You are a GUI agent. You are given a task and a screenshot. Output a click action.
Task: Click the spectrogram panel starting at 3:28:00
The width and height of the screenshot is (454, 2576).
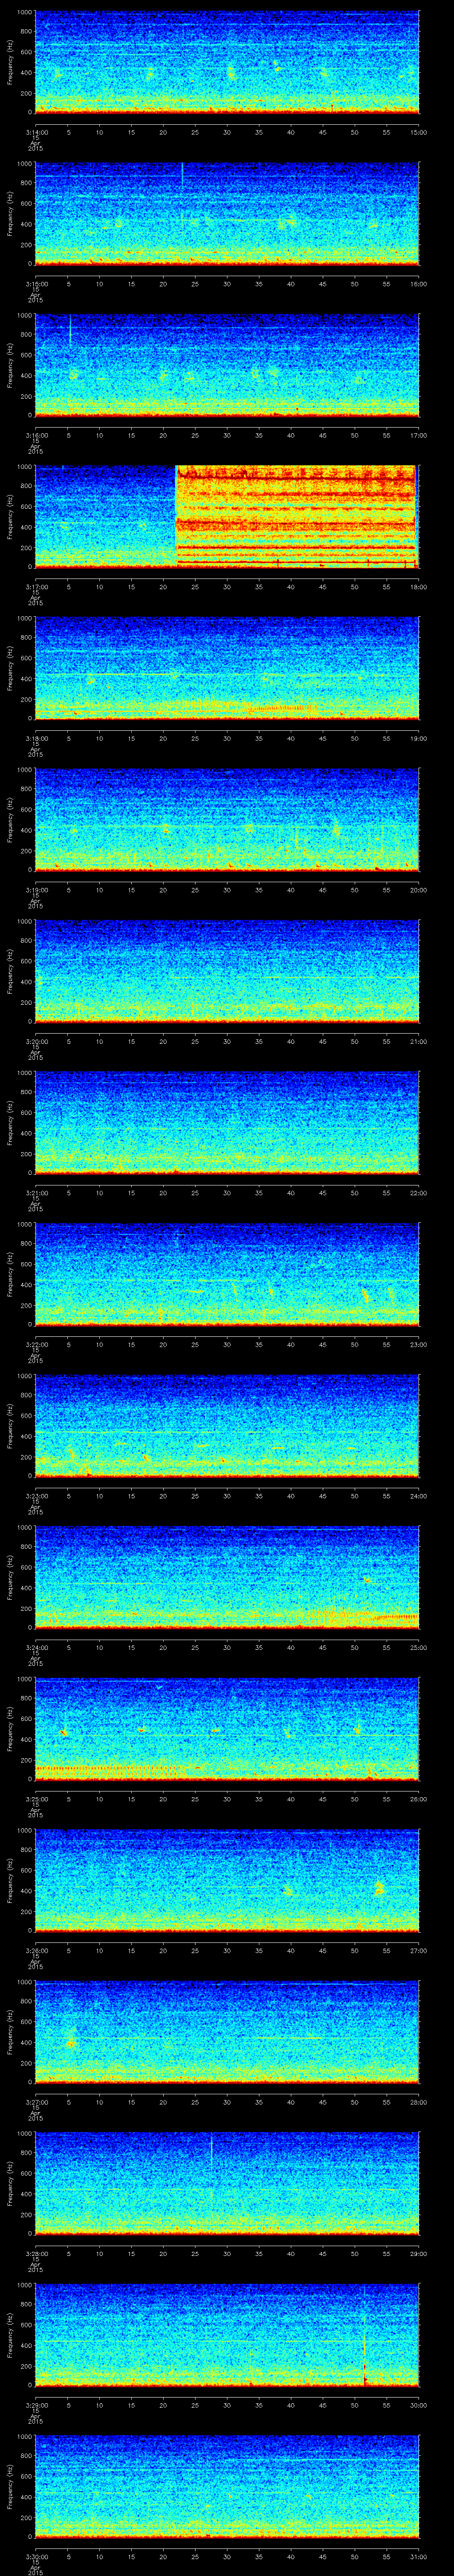(x=227, y=2184)
